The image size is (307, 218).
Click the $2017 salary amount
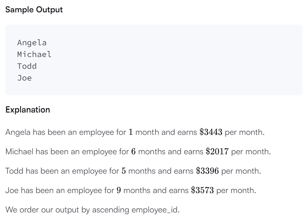click(x=217, y=152)
